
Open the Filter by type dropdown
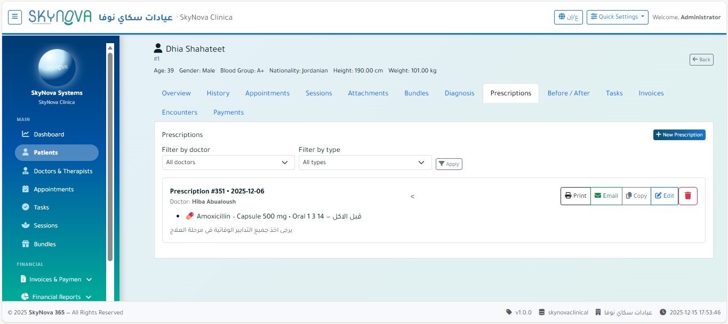coord(365,163)
